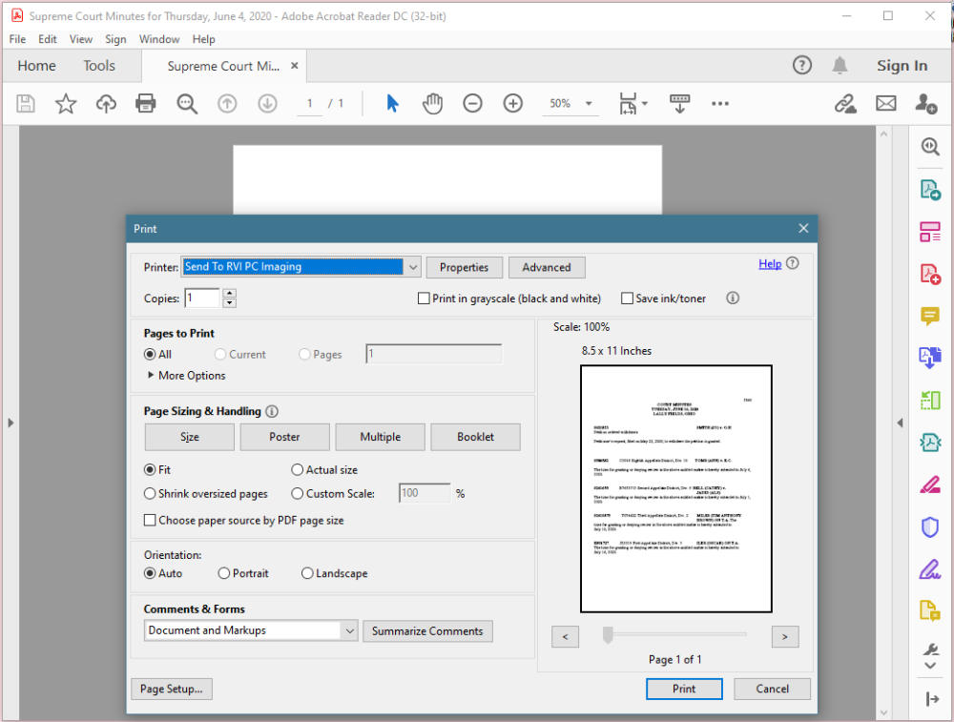Screen dimensions: 954x722
Task: Select Actual size radio button
Action: point(297,469)
